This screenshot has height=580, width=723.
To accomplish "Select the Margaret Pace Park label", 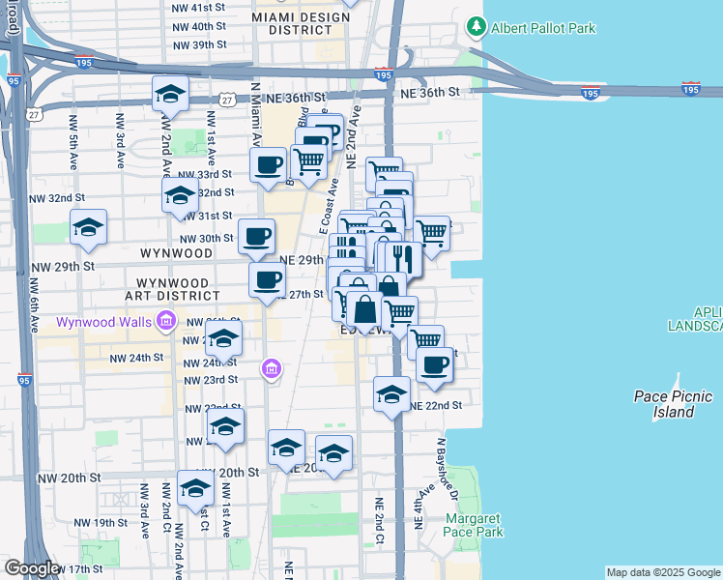I will pyautogui.click(x=474, y=525).
